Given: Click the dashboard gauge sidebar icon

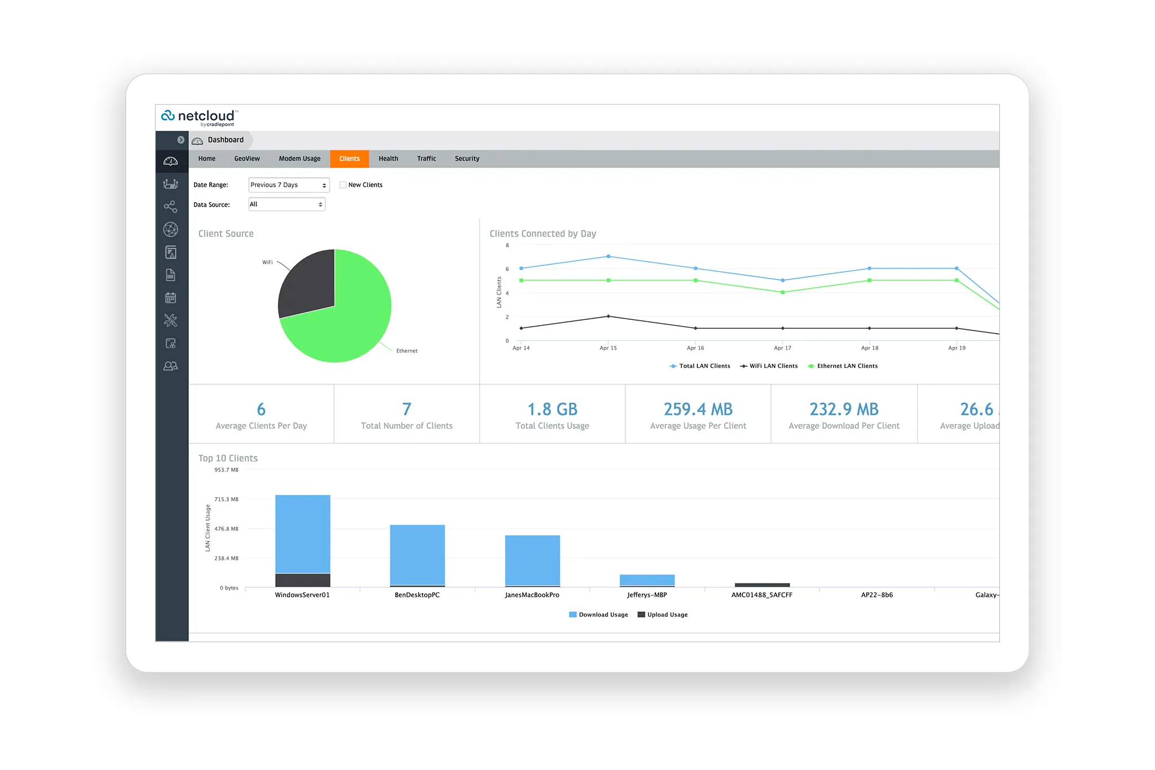Looking at the screenshot, I should pyautogui.click(x=170, y=161).
